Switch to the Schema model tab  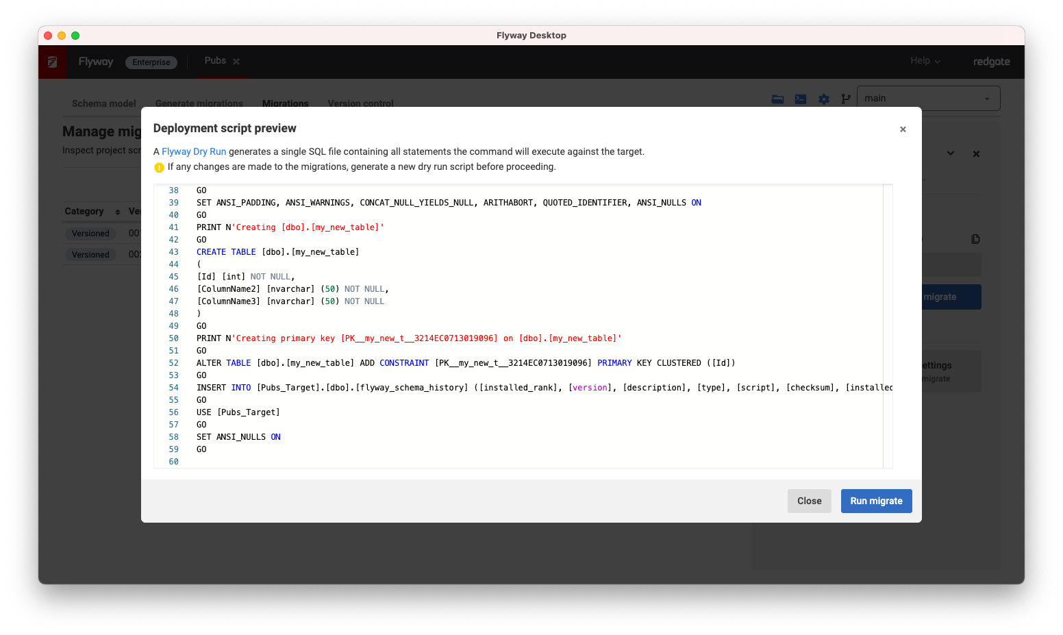(x=103, y=103)
